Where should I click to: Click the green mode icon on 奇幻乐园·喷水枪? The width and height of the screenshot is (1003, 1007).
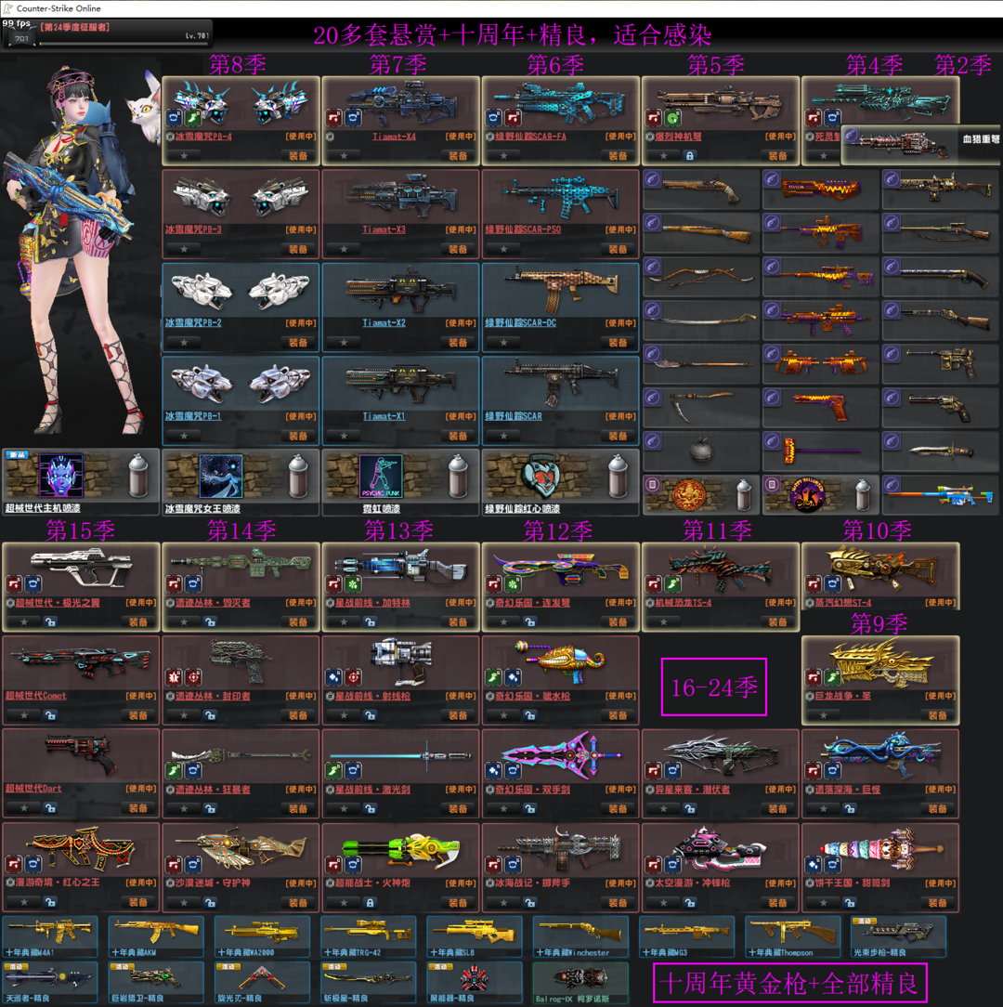[x=494, y=677]
